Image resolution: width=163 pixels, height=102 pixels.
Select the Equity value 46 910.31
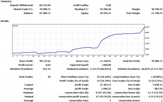tap(105, 13)
